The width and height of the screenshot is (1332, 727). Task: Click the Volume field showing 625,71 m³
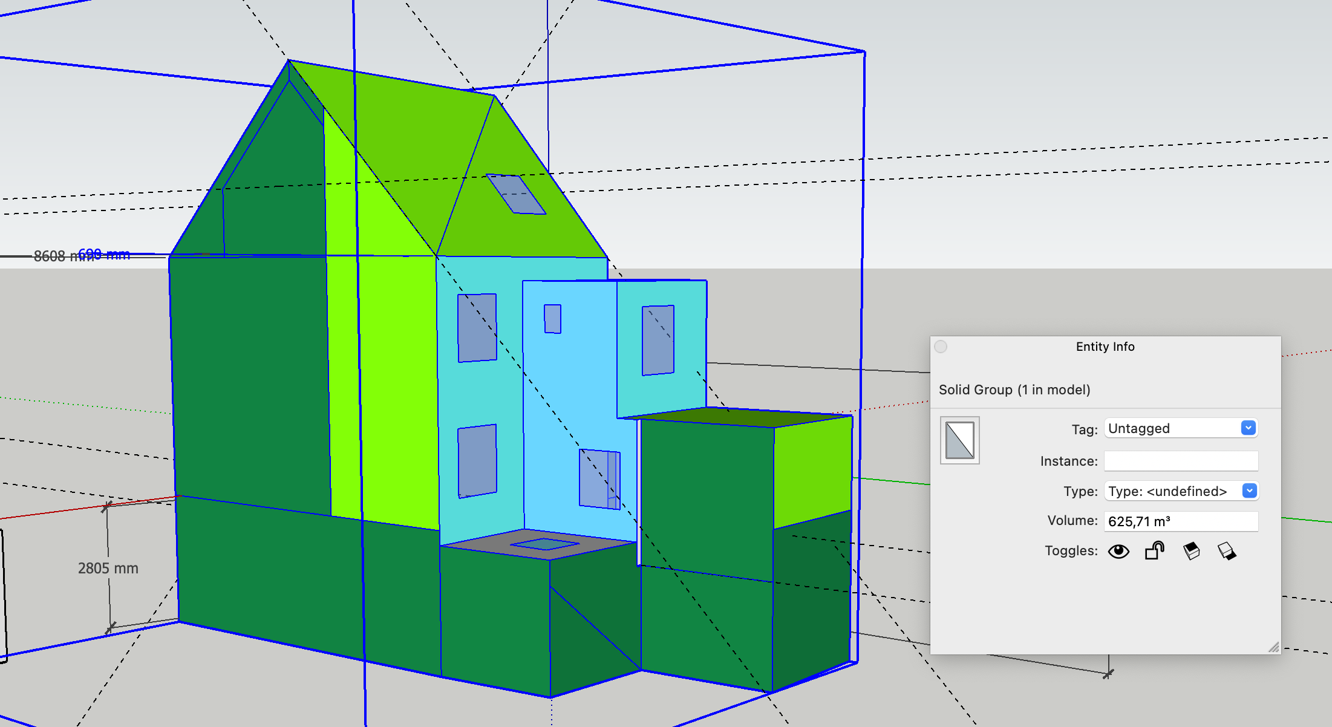[x=1181, y=521]
